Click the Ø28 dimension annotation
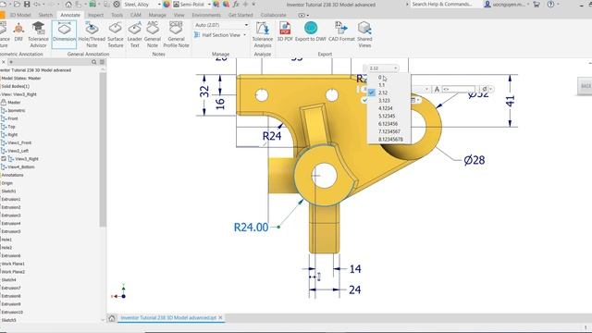 click(475, 160)
